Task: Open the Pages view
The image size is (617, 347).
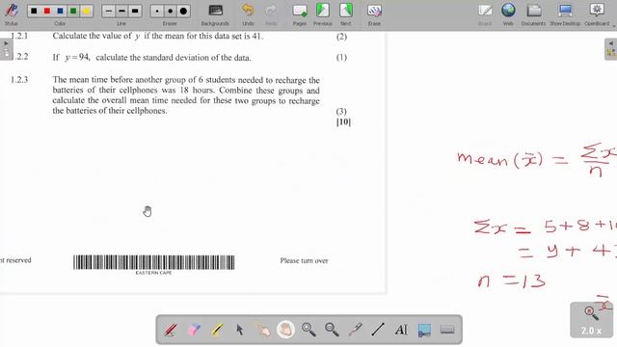Action: (300, 13)
